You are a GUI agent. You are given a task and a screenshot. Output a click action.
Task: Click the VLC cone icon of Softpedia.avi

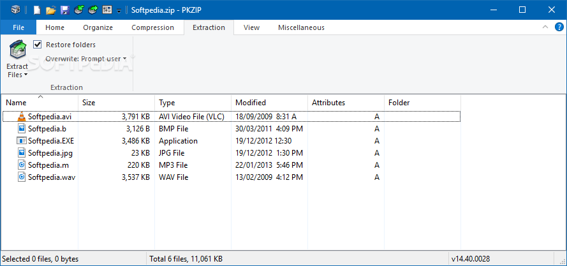click(x=22, y=116)
